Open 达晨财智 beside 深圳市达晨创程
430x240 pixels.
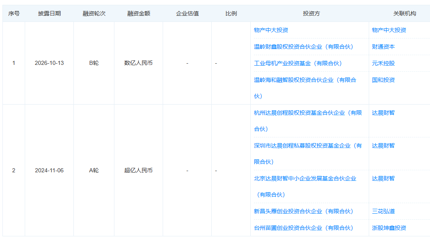(383, 146)
